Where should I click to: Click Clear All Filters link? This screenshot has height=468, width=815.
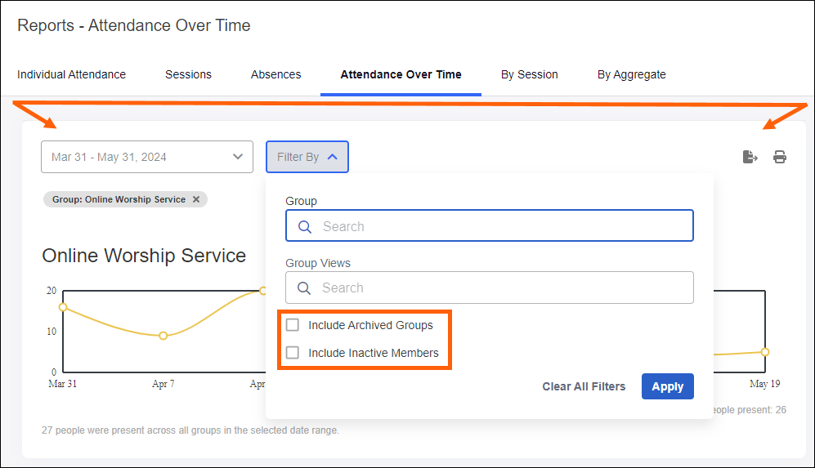(584, 386)
